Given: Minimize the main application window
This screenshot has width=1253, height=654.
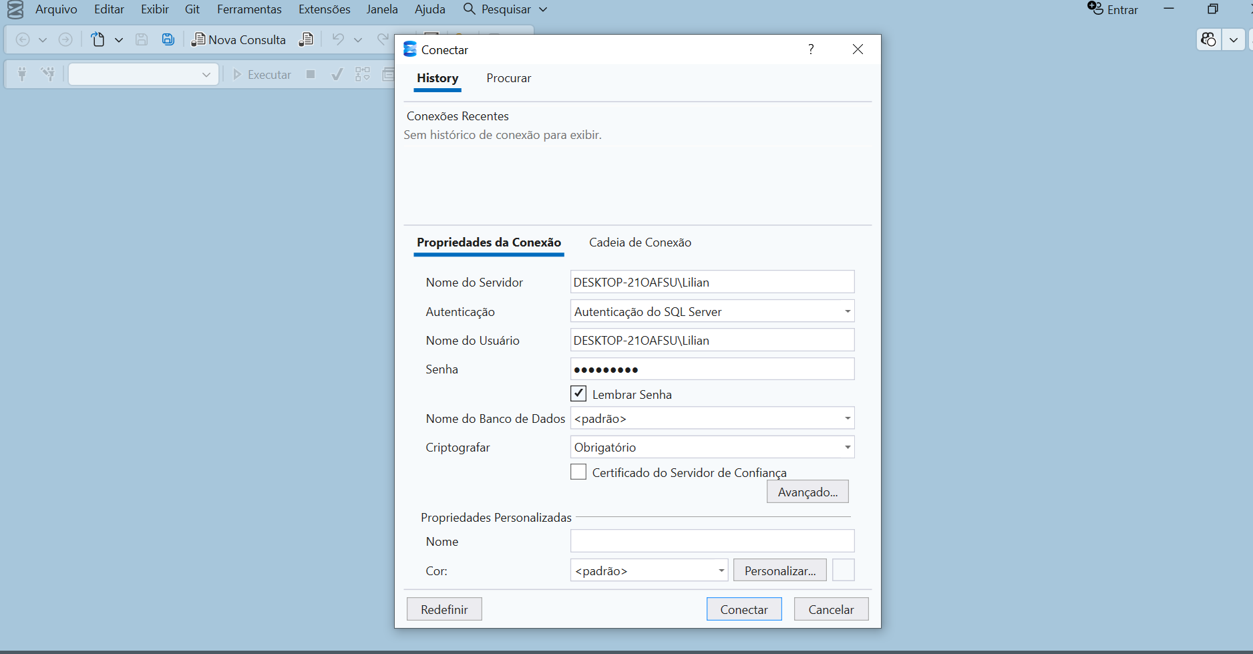Looking at the screenshot, I should [x=1169, y=9].
